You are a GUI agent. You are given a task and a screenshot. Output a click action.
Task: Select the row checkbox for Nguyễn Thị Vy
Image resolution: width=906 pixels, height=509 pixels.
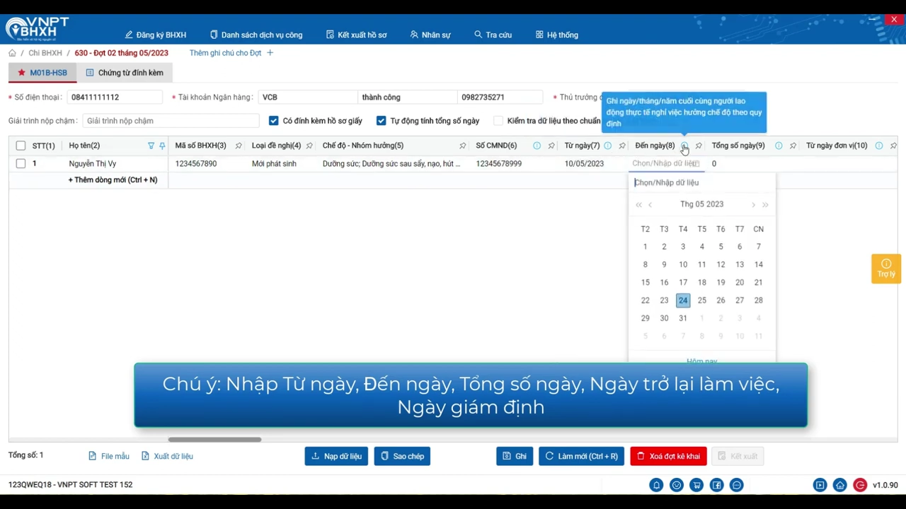(x=21, y=163)
